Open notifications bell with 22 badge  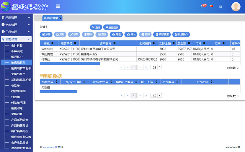[x=203, y=6]
